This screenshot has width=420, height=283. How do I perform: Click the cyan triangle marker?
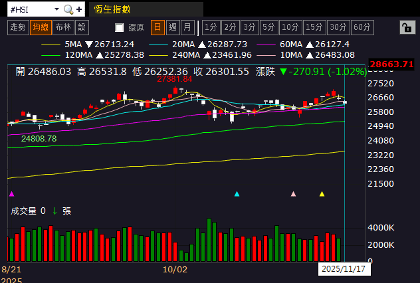coord(237,194)
